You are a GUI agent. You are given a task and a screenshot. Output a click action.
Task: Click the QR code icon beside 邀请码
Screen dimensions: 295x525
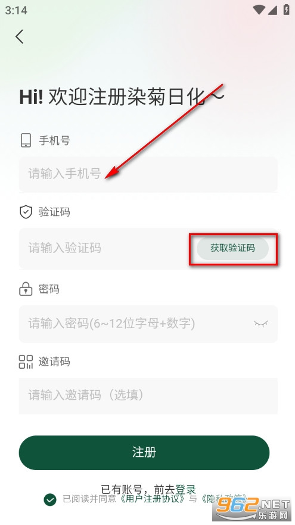coord(26,362)
